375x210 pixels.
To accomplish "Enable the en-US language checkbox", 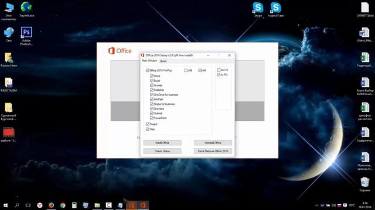I will pos(219,70).
